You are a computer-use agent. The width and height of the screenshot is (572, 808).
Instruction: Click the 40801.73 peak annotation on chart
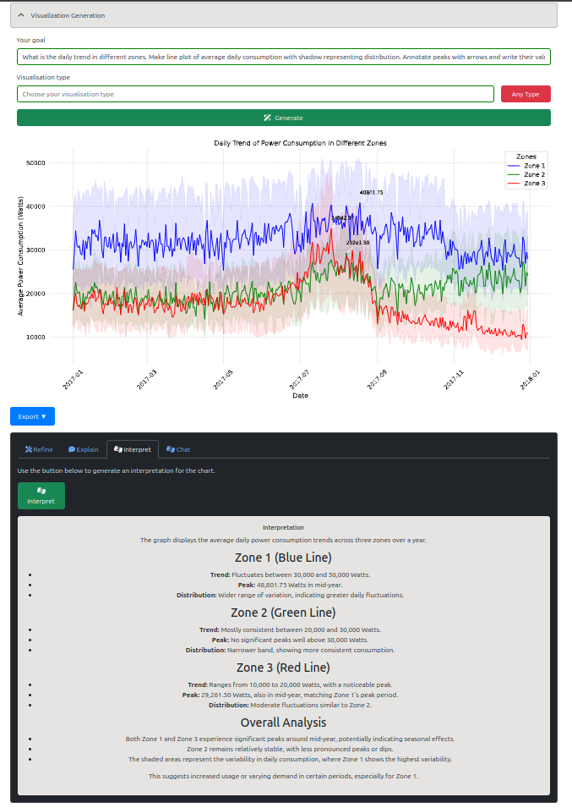point(371,192)
